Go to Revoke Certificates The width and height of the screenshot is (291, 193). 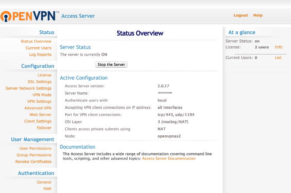pos(33,161)
